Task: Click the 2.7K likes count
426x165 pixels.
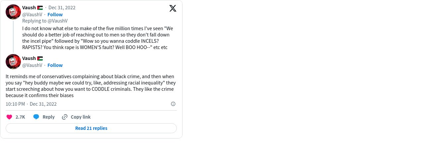Action: coord(20,117)
